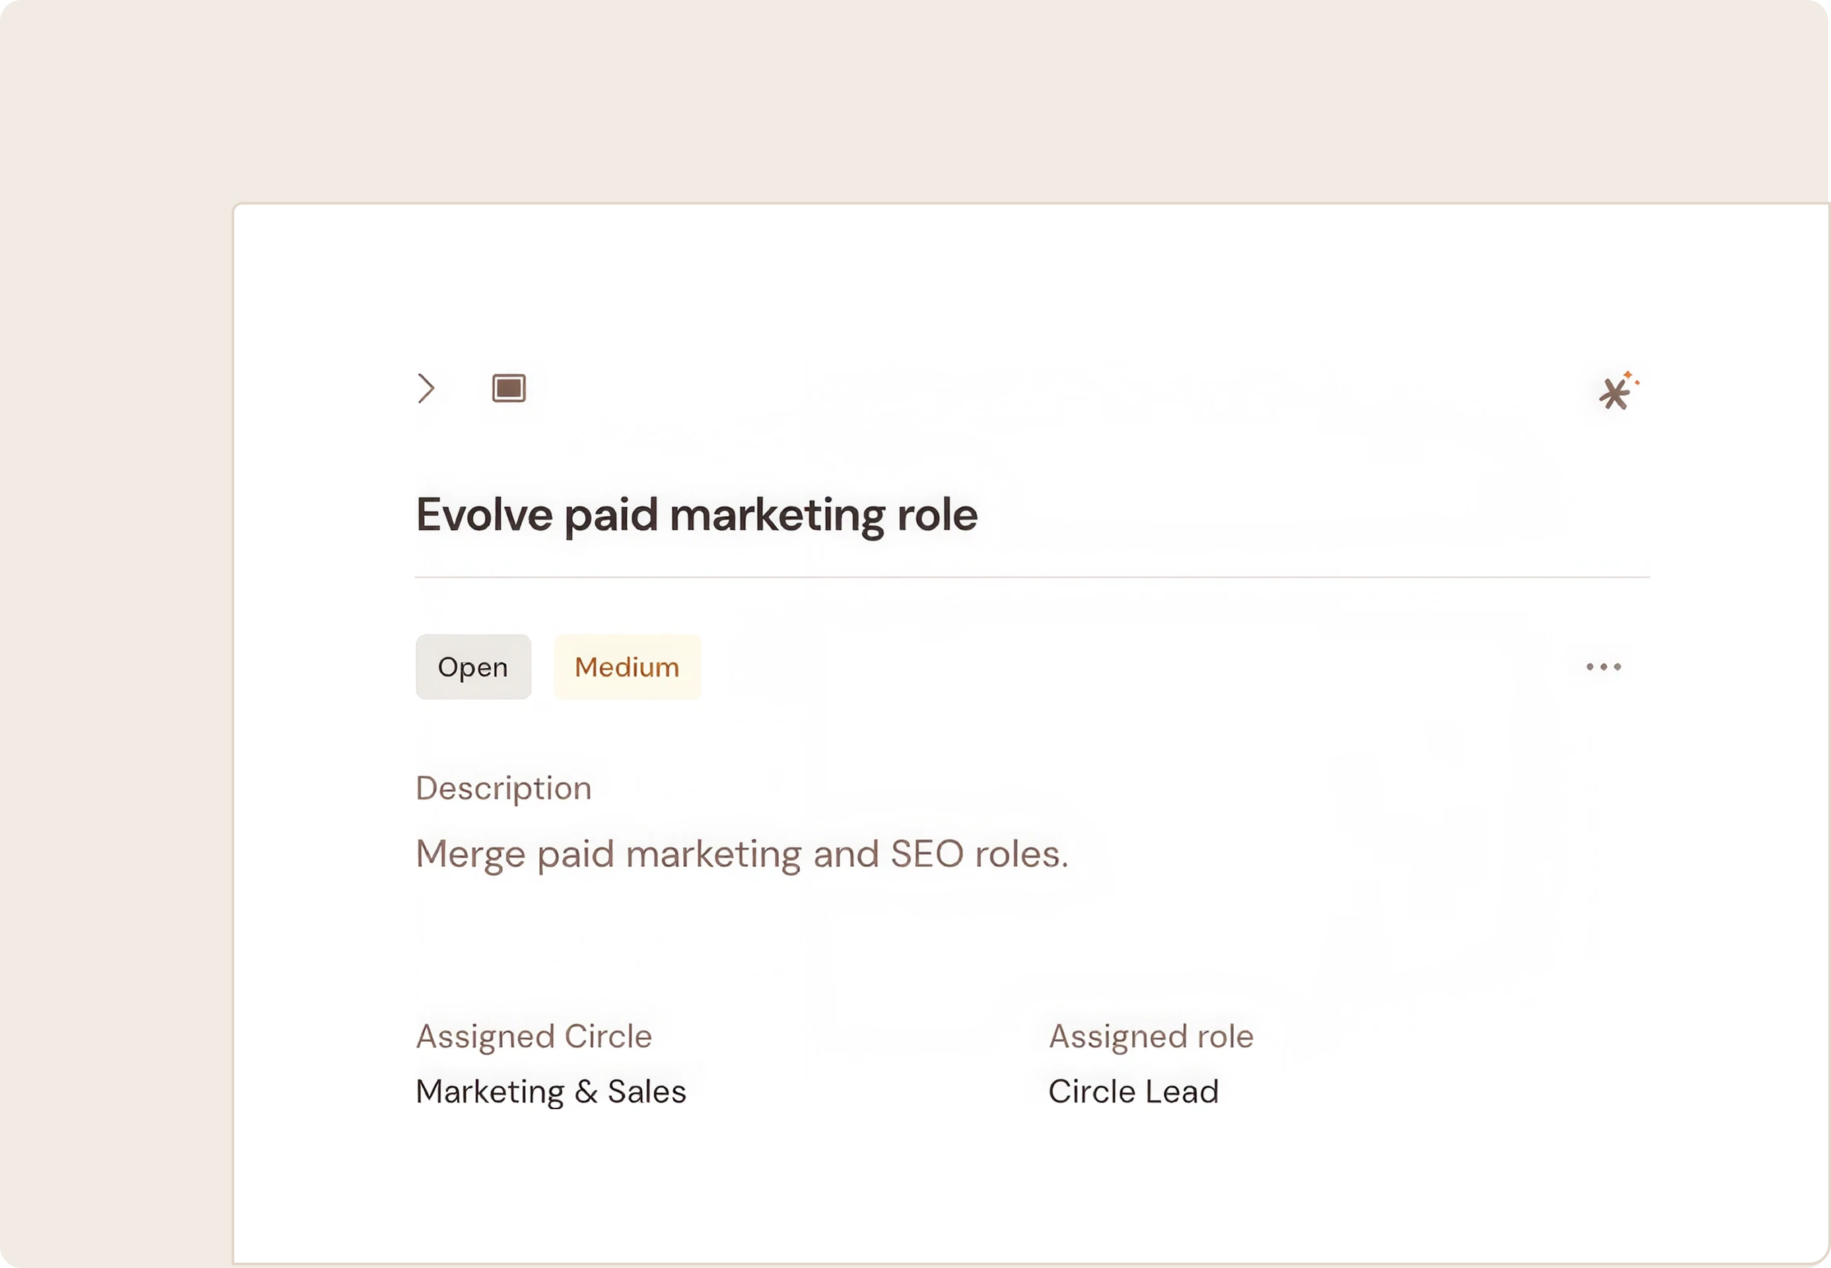Collapse the side panel with the chevron
The width and height of the screenshot is (1831, 1268).
426,388
